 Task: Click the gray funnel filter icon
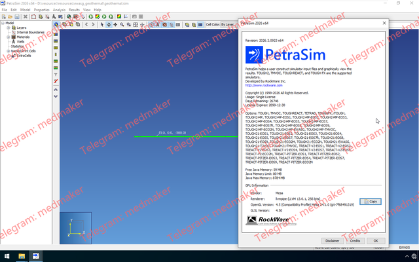(x=56, y=75)
